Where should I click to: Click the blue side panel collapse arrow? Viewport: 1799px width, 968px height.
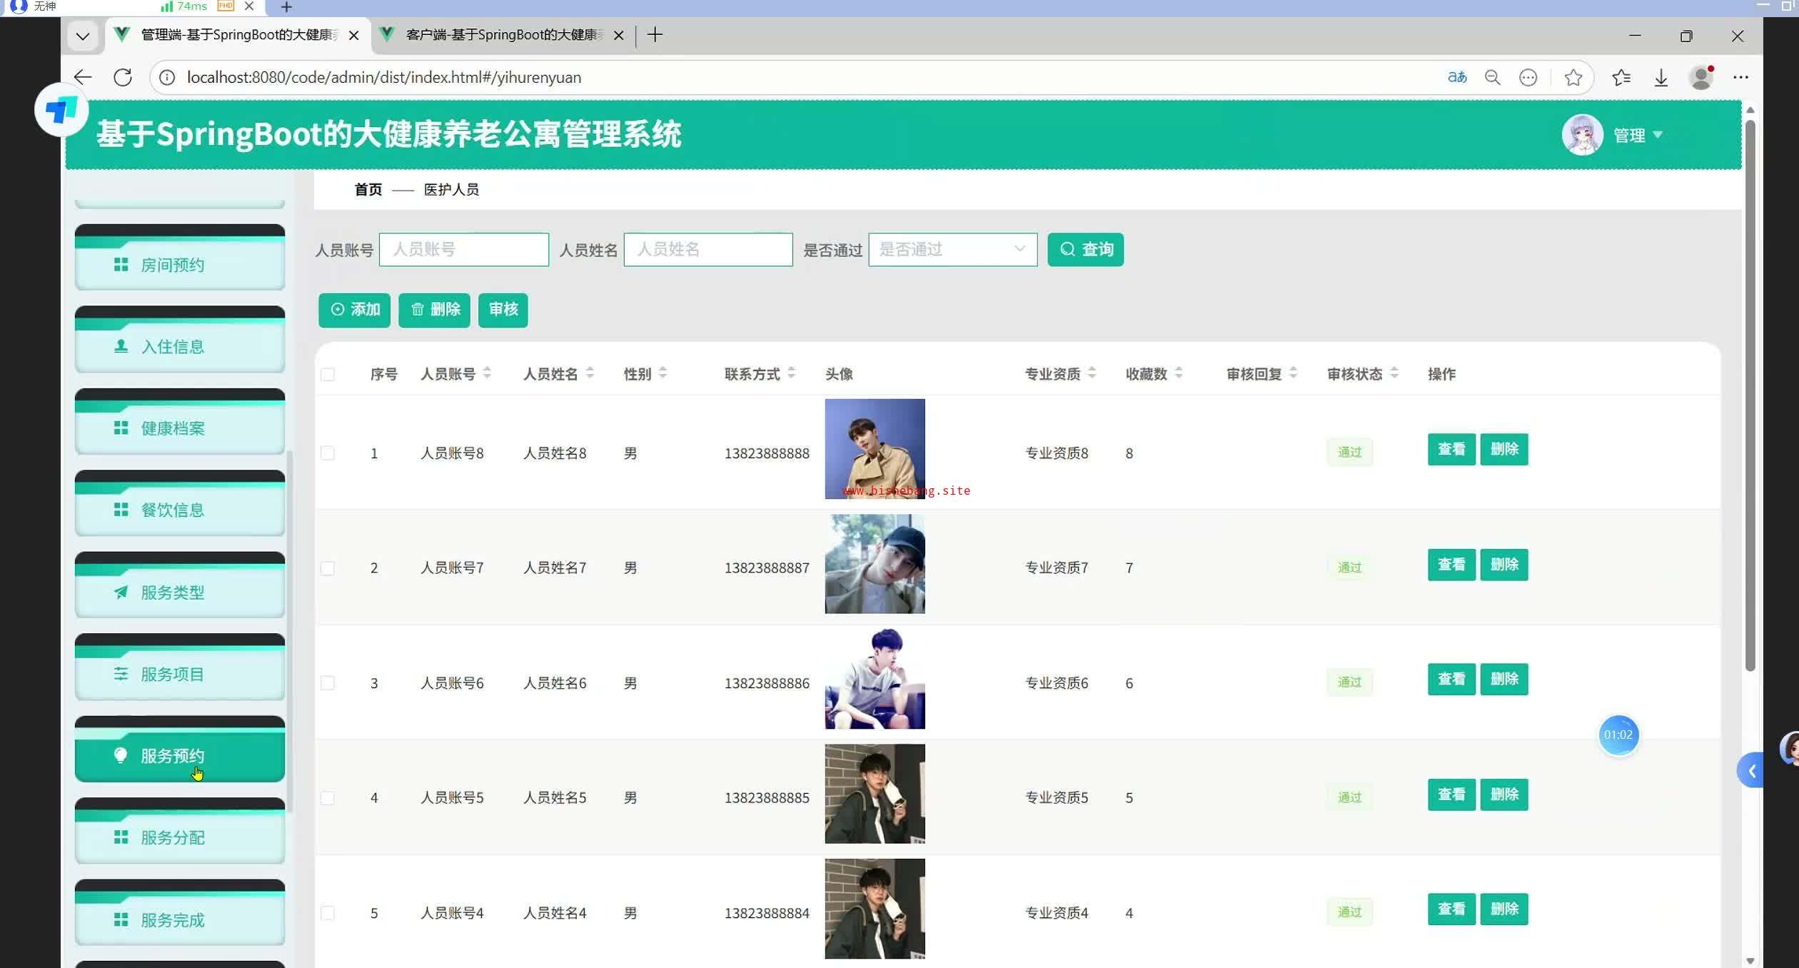(x=1751, y=771)
